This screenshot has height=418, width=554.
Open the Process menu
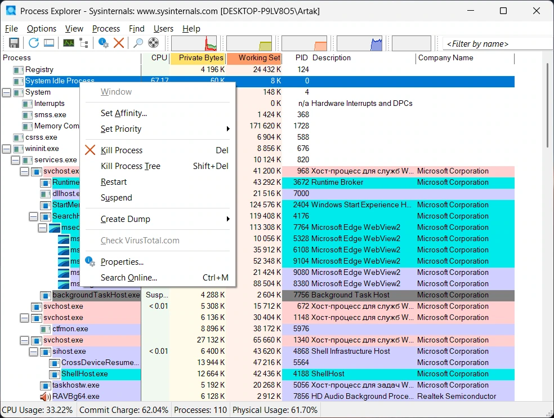(x=106, y=29)
